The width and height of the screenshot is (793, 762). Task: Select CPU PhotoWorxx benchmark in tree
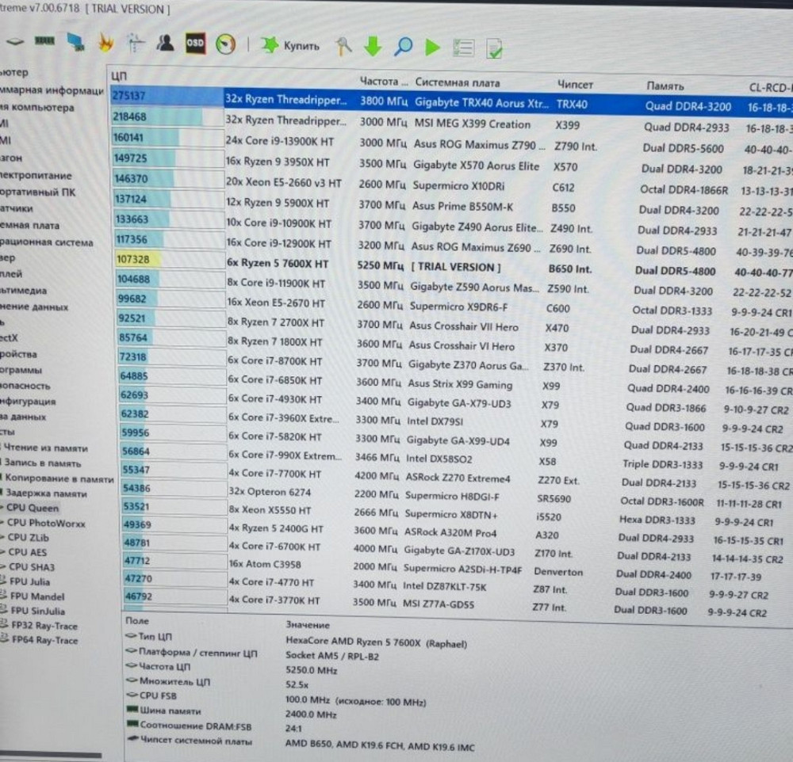(45, 523)
